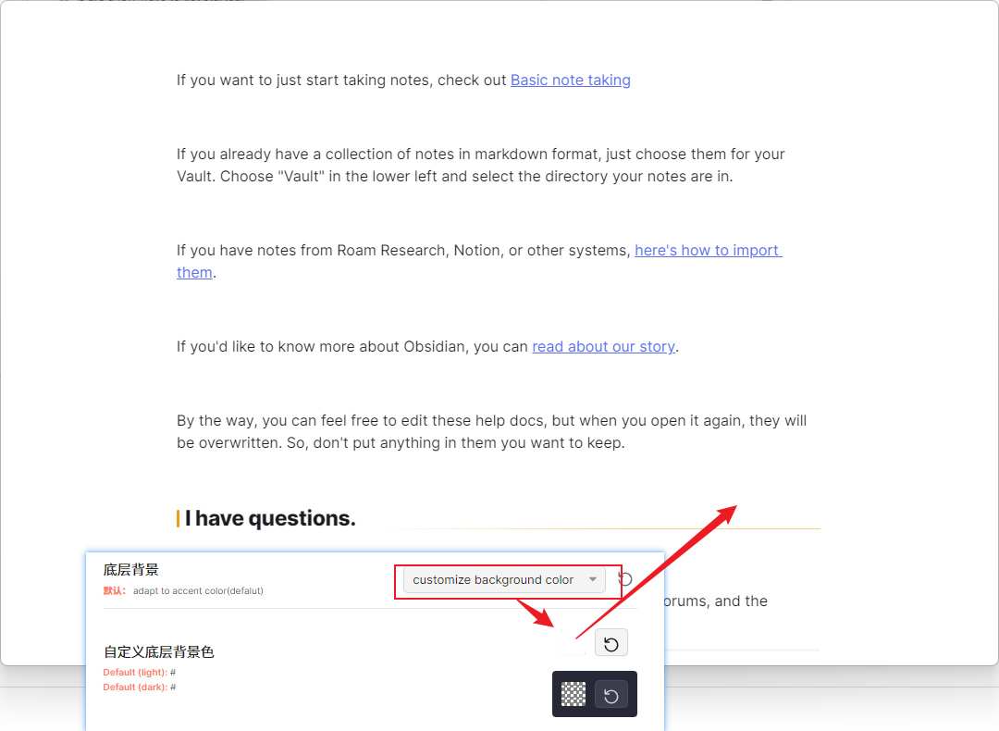Click the I have questions heading
The height and width of the screenshot is (731, 999).
270,518
